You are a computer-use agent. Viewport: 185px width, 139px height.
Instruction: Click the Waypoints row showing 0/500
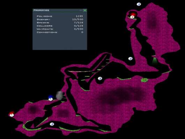[60, 29]
